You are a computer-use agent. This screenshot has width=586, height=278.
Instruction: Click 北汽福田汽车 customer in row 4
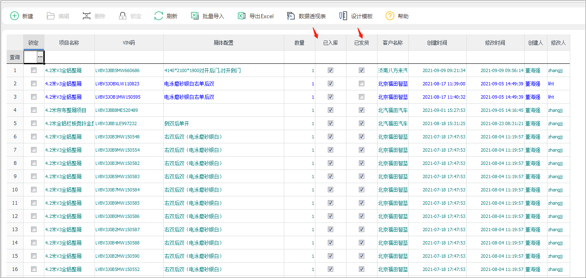coord(393,110)
